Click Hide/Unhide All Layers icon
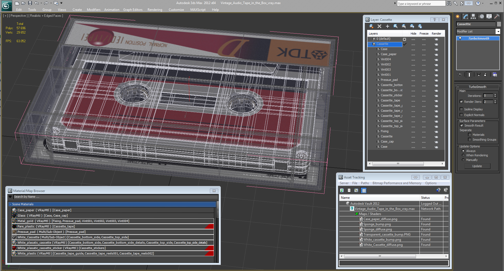Screen dimensions: 504x271 [412, 26]
